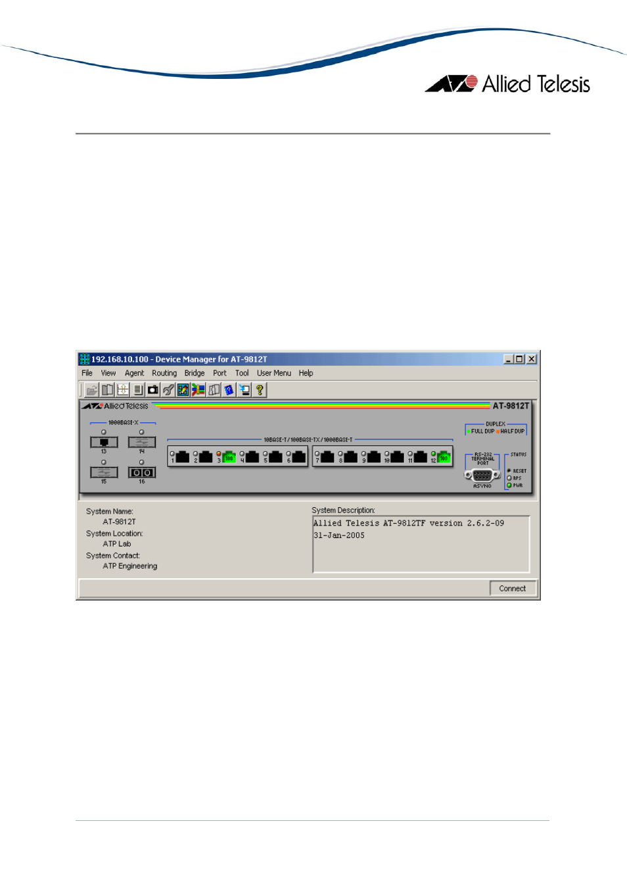Open the Tool menu
The width and height of the screenshot is (627, 888).
[x=242, y=373]
